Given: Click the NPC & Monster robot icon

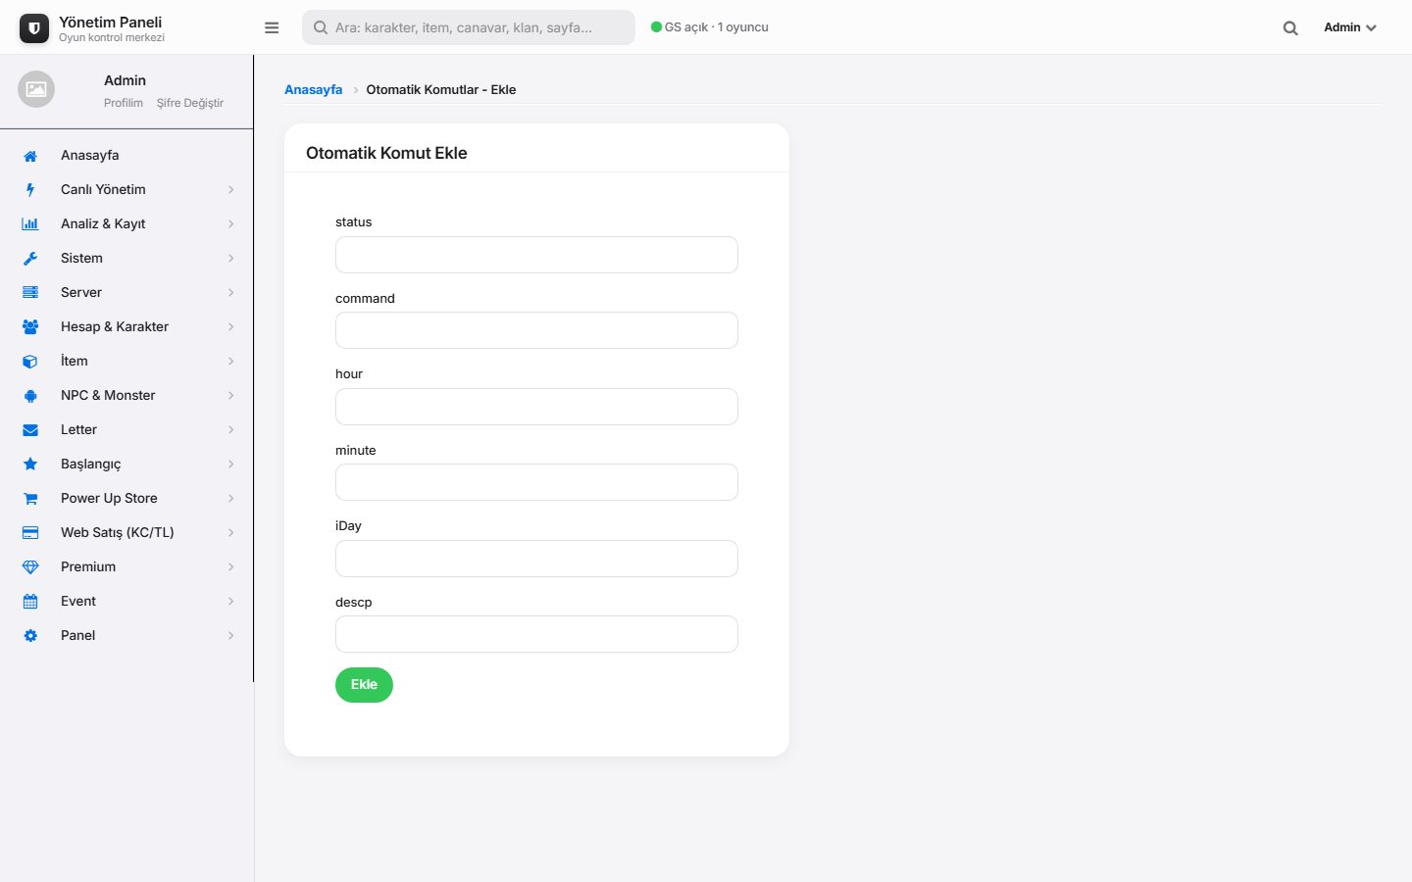Looking at the screenshot, I should tap(30, 396).
